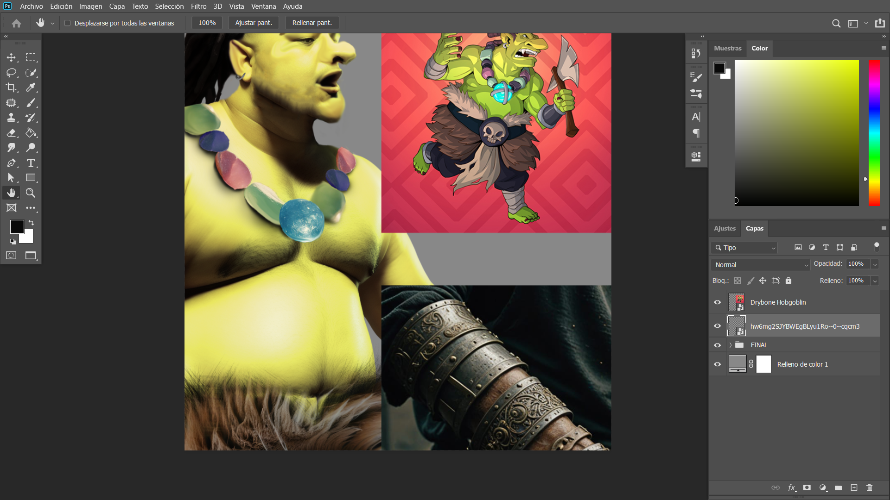Enable Desplazarse por todas las ventanas checkbox
Image resolution: width=890 pixels, height=500 pixels.
click(x=67, y=23)
